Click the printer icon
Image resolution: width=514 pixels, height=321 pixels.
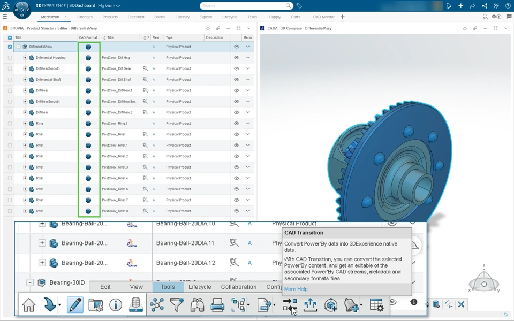click(x=217, y=305)
